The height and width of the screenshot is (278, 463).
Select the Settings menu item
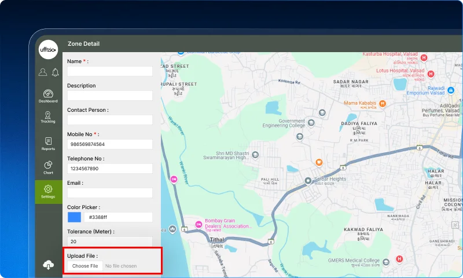(48, 192)
